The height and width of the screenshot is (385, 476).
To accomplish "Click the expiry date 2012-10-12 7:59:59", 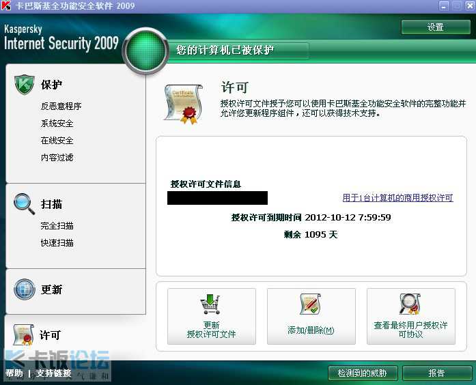I will [348, 217].
